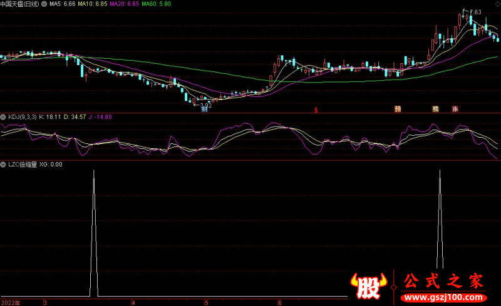Image resolution: width=501 pixels, height=306 pixels.
Task: Click the red $ marker on the chart
Action: click(316, 110)
